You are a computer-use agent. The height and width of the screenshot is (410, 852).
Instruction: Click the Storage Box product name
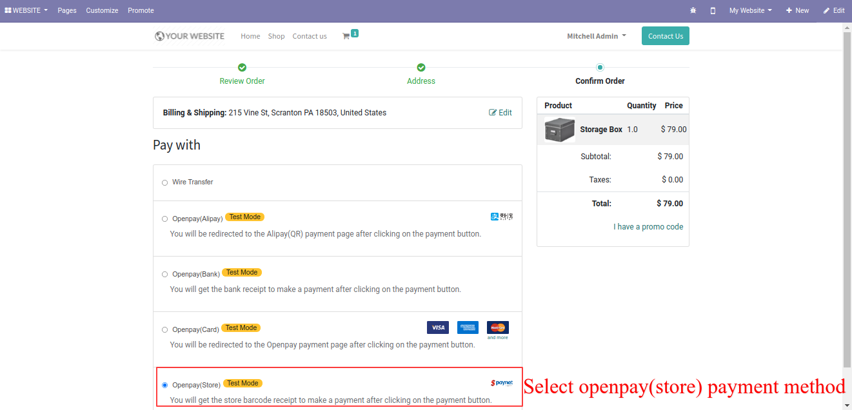coord(601,130)
